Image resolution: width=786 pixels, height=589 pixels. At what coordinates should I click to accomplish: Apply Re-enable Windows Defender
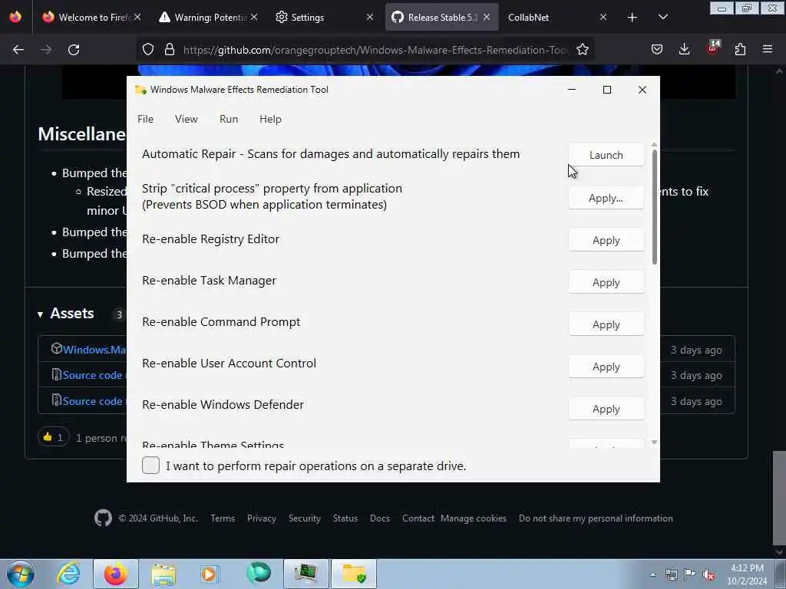click(x=606, y=409)
